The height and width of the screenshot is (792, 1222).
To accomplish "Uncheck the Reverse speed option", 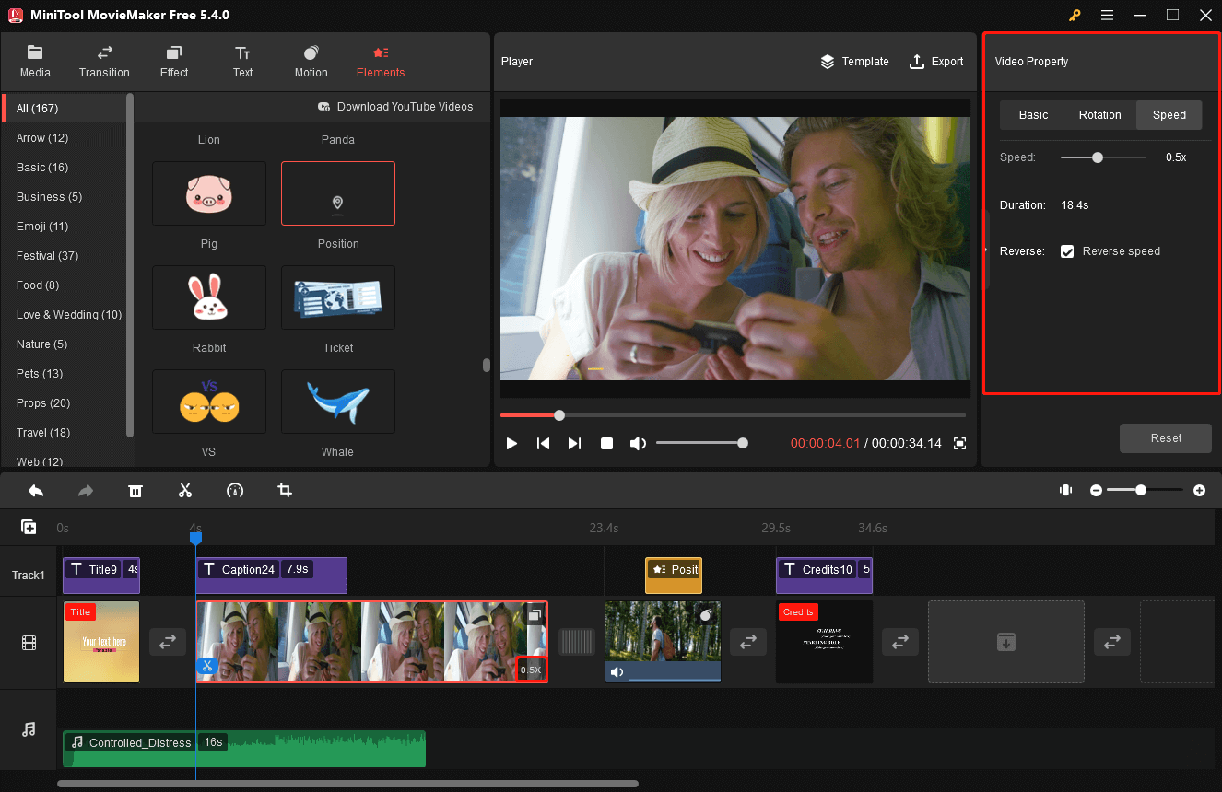I will 1067,250.
